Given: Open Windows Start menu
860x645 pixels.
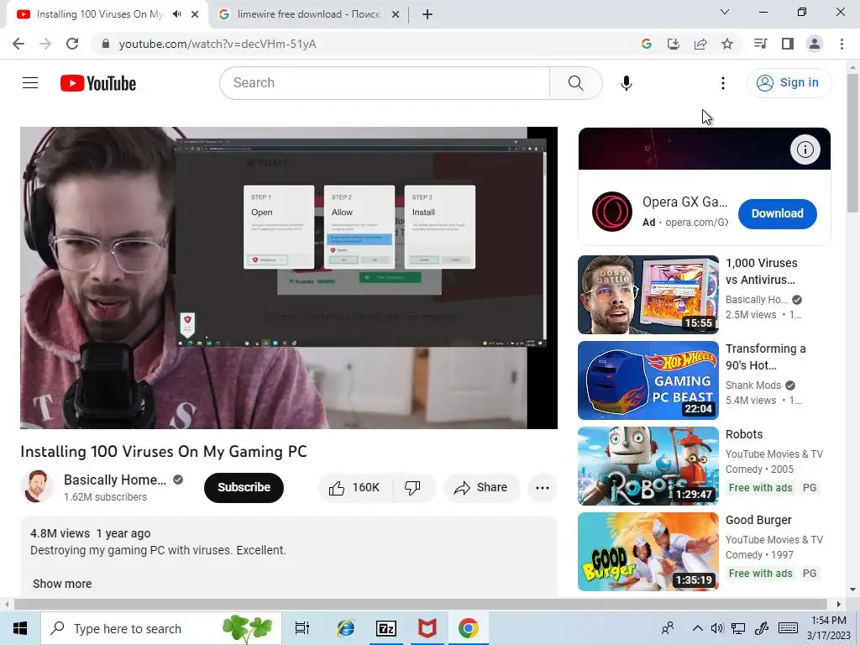Looking at the screenshot, I should (20, 628).
